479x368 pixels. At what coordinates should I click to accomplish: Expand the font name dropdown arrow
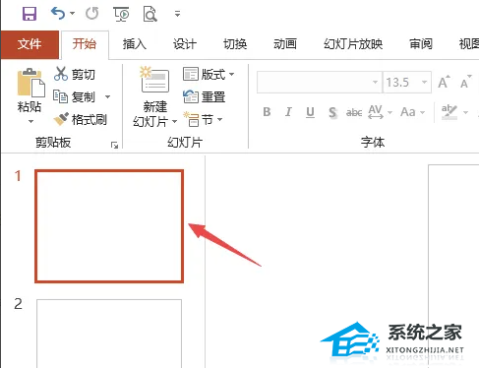[x=376, y=82]
